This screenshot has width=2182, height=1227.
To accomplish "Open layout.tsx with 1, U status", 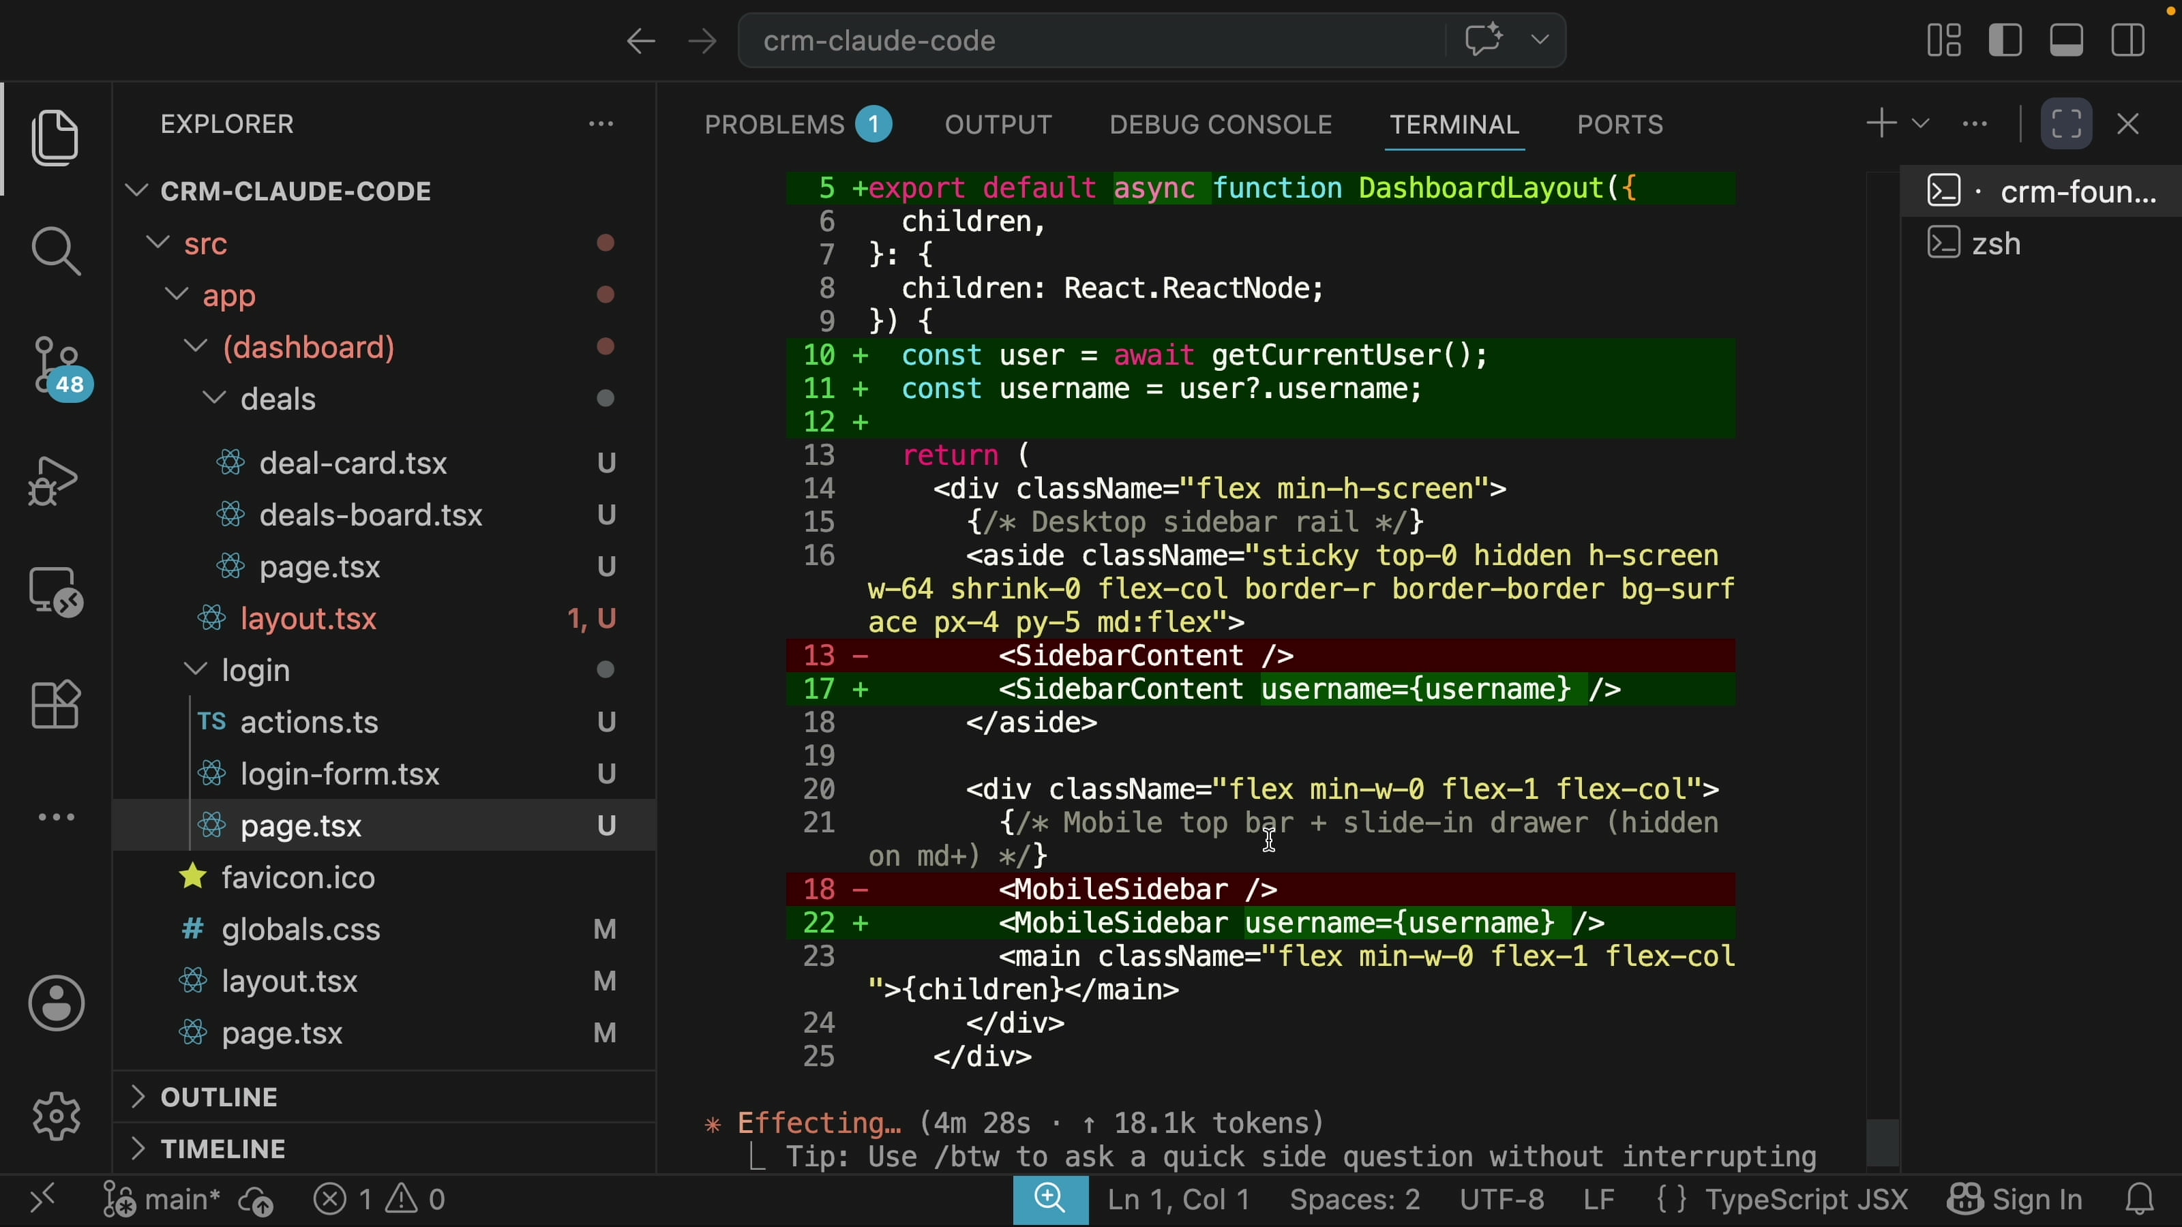I will pos(385,619).
